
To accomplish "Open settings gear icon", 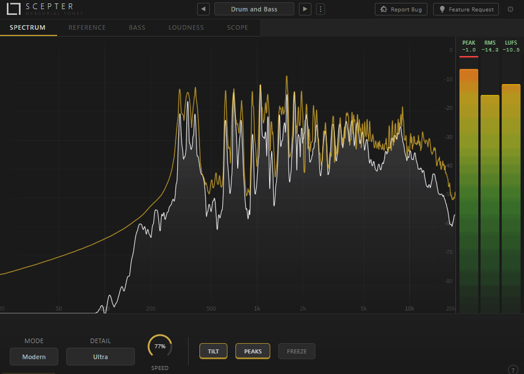I will point(510,9).
